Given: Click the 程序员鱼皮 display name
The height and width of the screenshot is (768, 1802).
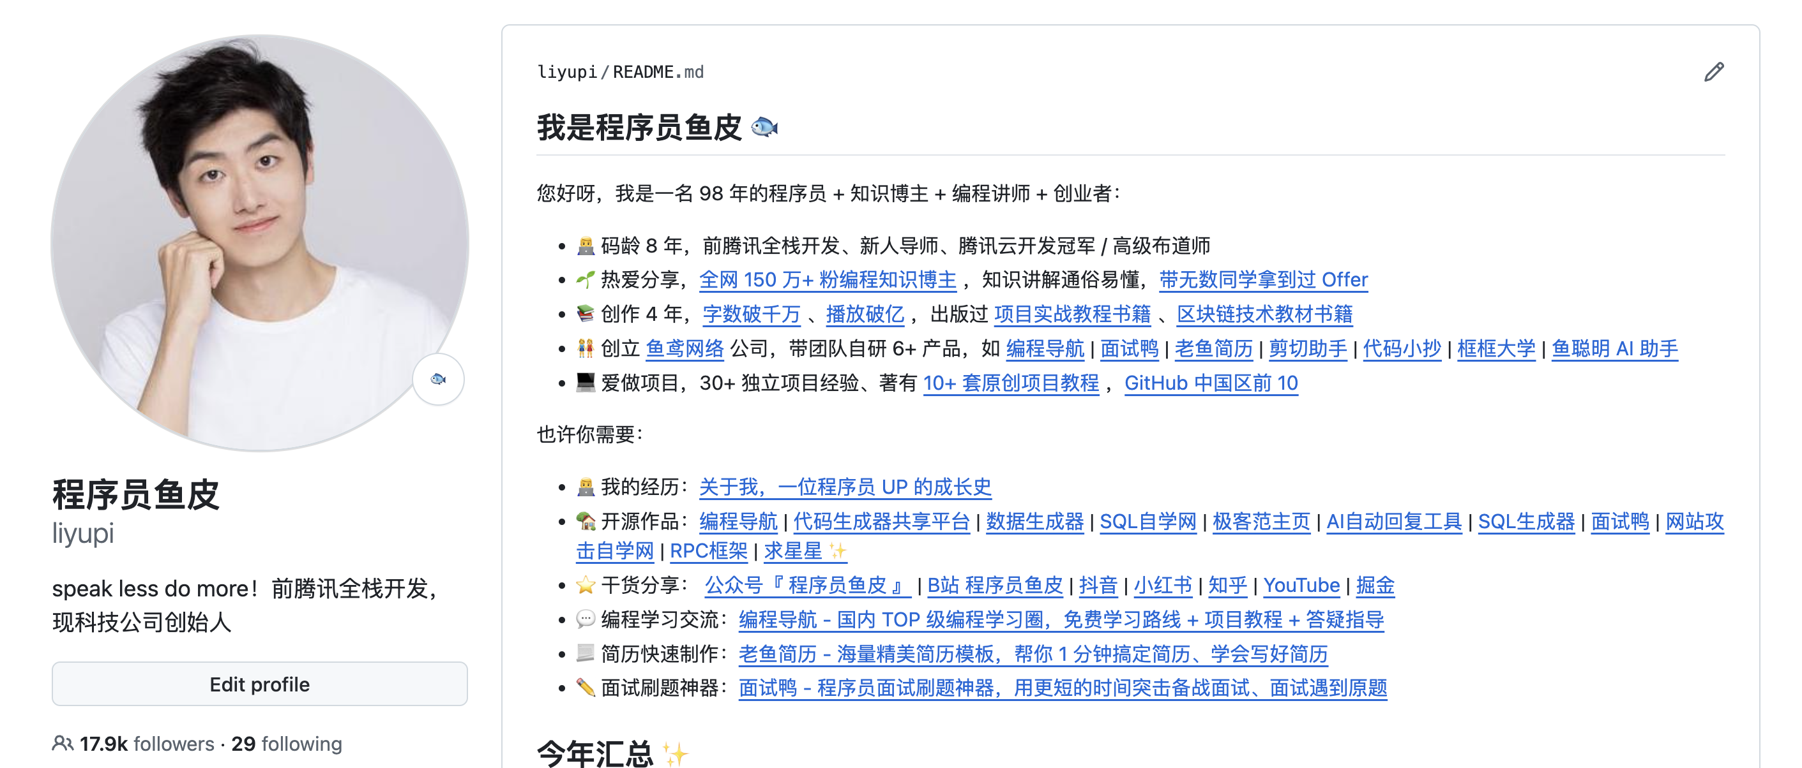Looking at the screenshot, I should click(x=136, y=494).
